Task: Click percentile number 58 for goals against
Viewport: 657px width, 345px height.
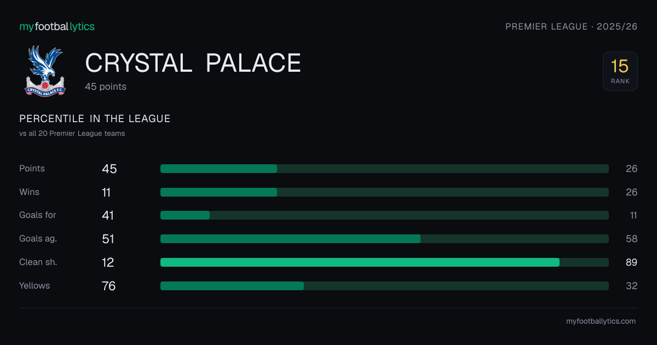Action: 632,239
